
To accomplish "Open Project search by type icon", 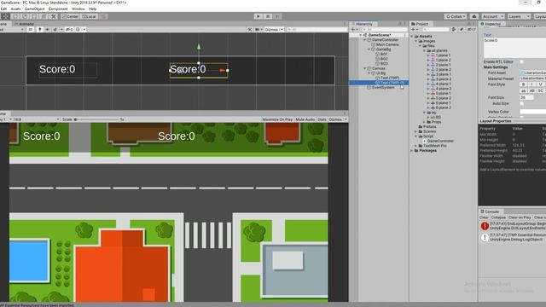I will pos(454,30).
